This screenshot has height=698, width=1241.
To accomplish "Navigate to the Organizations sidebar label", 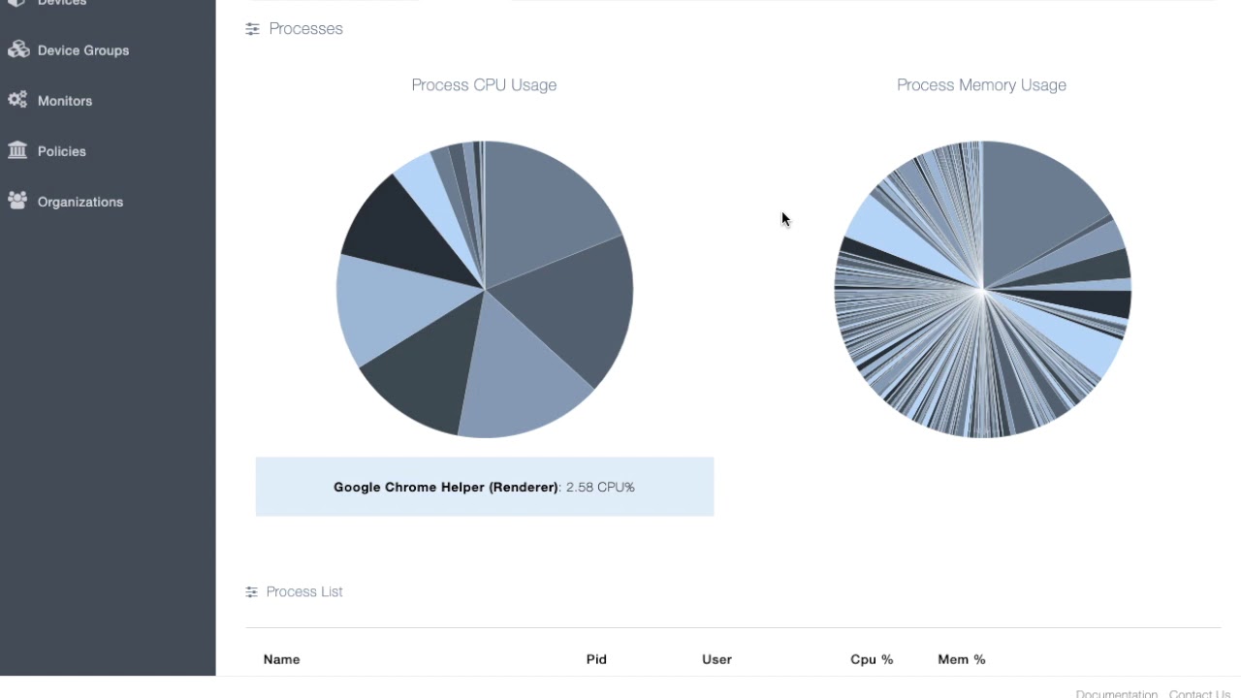I will click(x=80, y=202).
